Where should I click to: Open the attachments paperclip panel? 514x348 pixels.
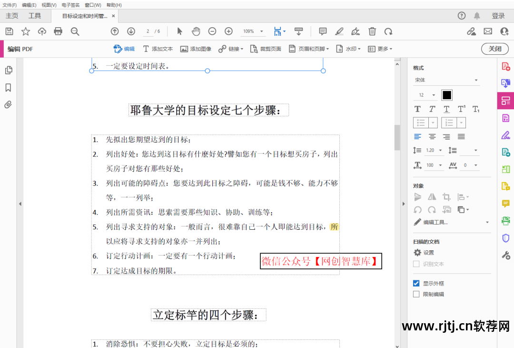[9, 105]
